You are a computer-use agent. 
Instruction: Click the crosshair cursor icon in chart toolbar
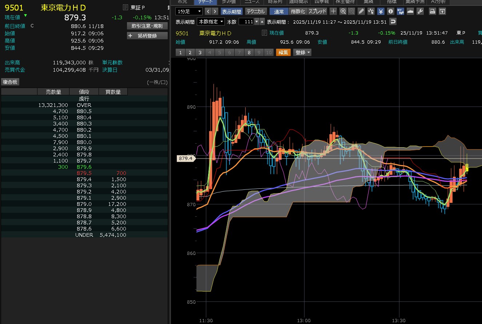(333, 11)
